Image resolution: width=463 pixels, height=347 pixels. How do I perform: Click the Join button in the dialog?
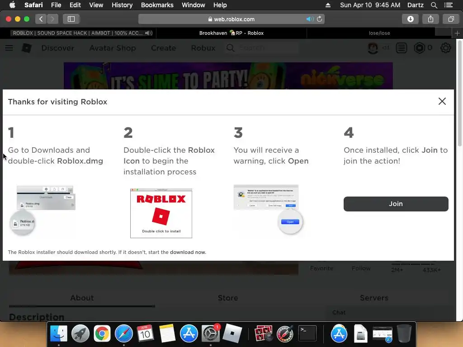[396, 204]
